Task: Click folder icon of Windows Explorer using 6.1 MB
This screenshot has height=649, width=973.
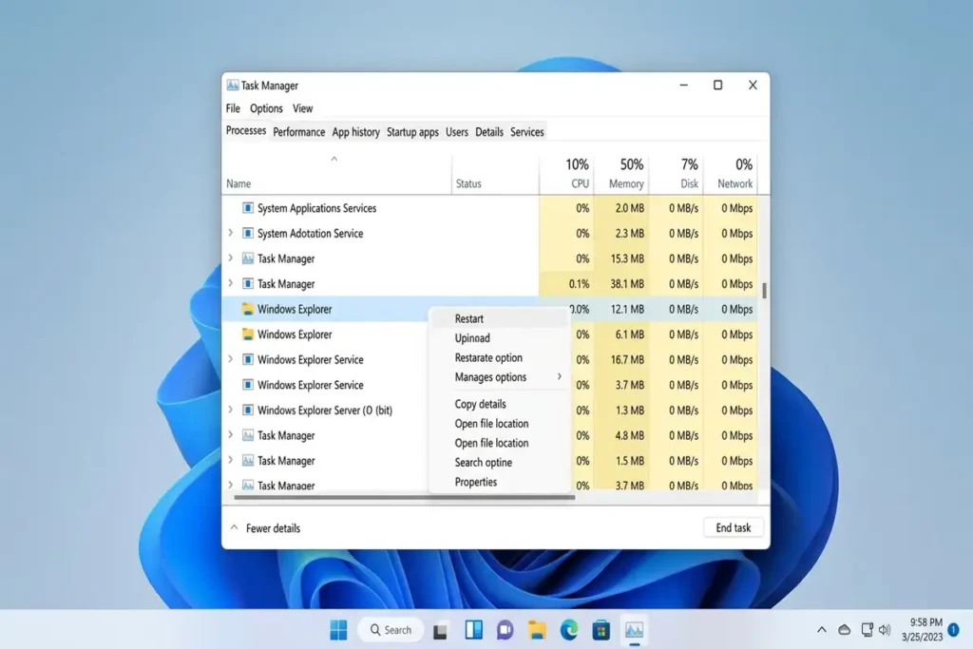Action: click(x=248, y=334)
